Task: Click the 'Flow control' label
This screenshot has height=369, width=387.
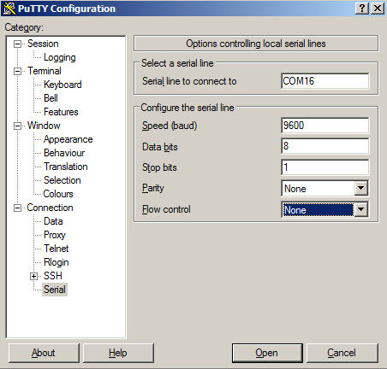Action: pos(166,209)
